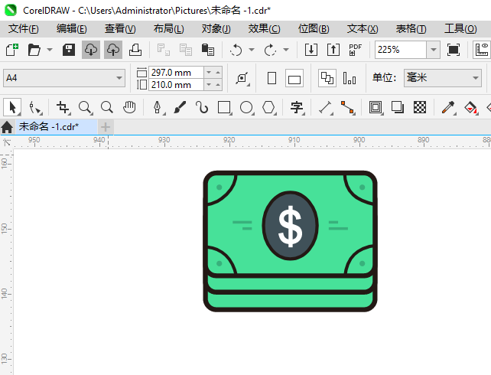Go to the Welcome home screen icon

pyautogui.click(x=7, y=127)
